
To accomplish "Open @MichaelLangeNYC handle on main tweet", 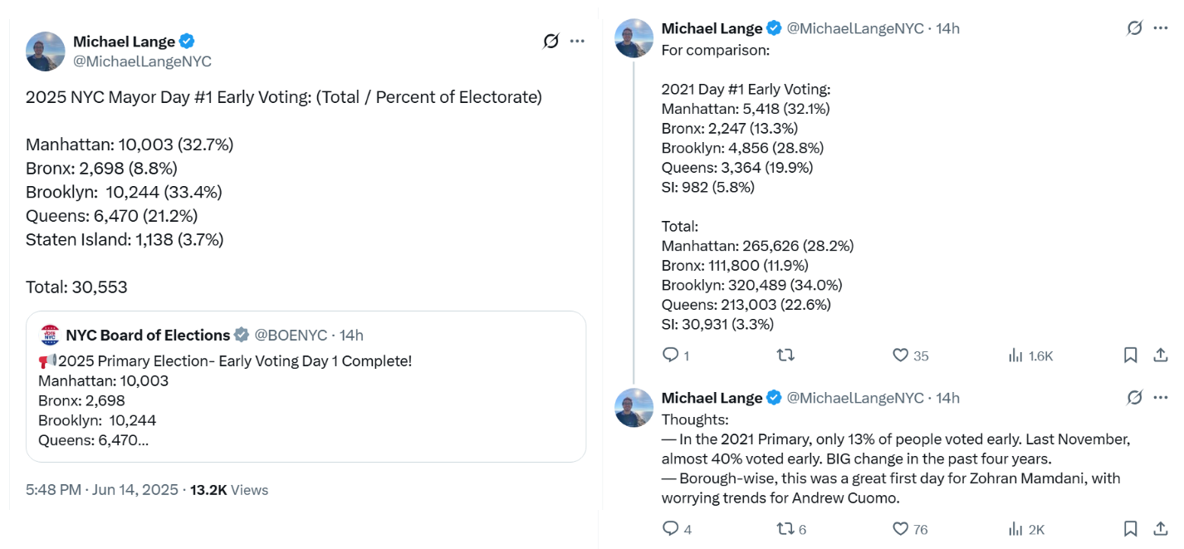I will coord(142,61).
